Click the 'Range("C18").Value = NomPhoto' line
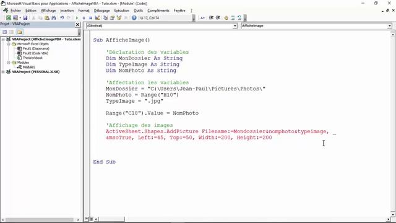Image resolution: width=396 pixels, height=223 pixels. (x=152, y=113)
